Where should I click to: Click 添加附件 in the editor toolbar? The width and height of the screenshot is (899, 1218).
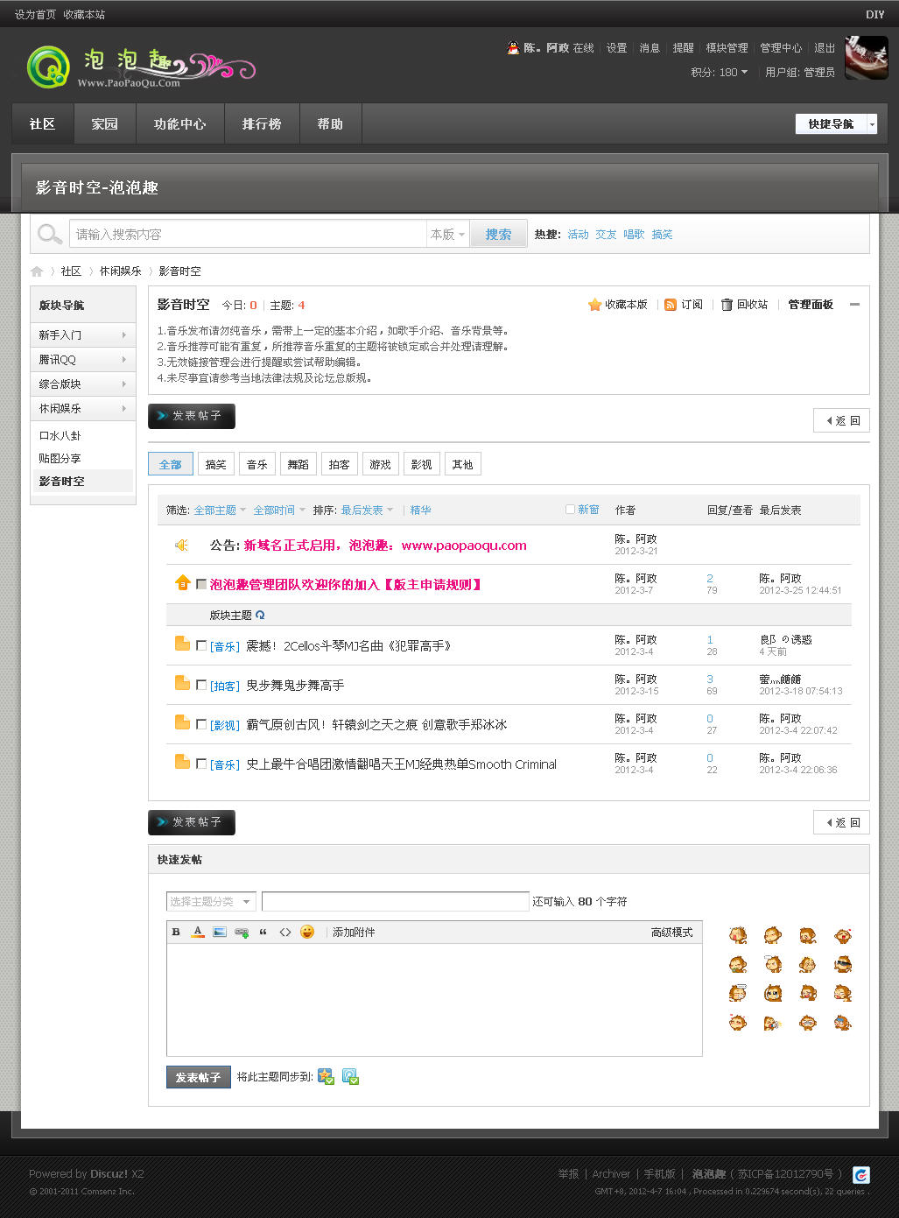(x=354, y=933)
